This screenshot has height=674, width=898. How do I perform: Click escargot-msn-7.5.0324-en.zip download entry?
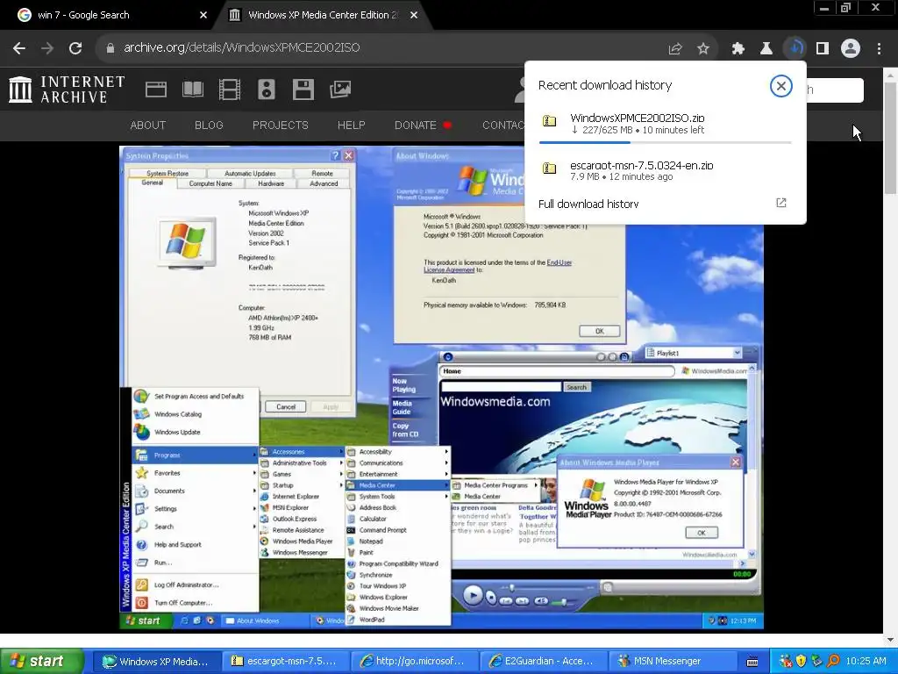pyautogui.click(x=666, y=170)
